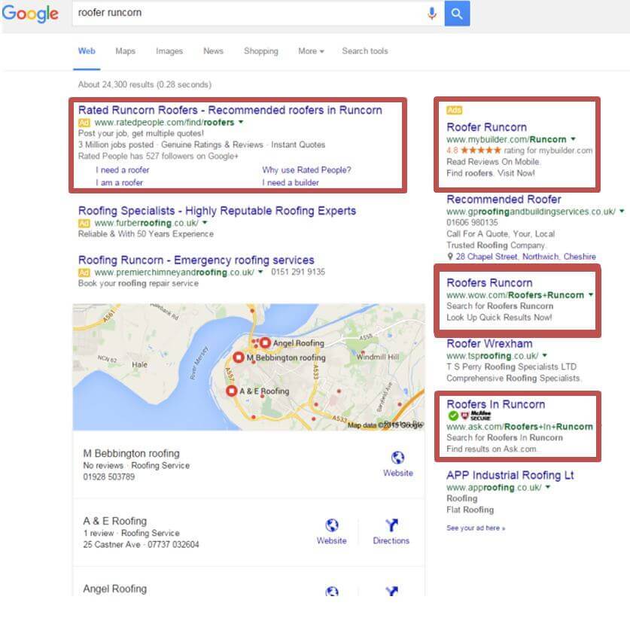Click the 'I am a roofer' sitelink
Viewport: 630px width, 624px height.
(x=119, y=182)
